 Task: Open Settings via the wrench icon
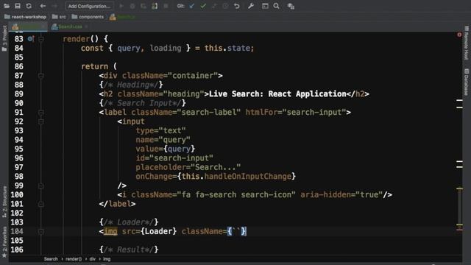[251, 6]
